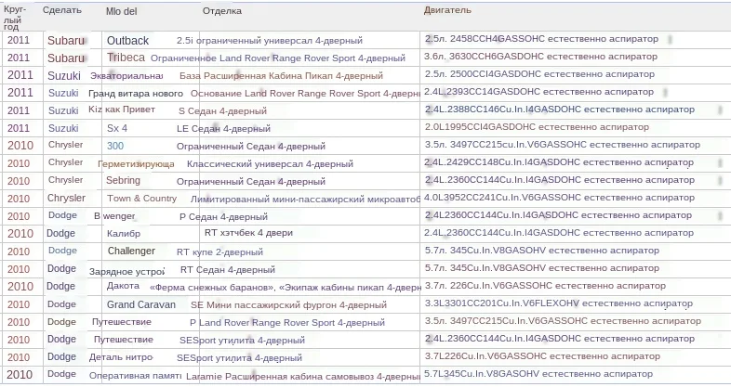Click the 'Town & Country' model cell
This screenshot has width=731, height=387.
[141, 199]
